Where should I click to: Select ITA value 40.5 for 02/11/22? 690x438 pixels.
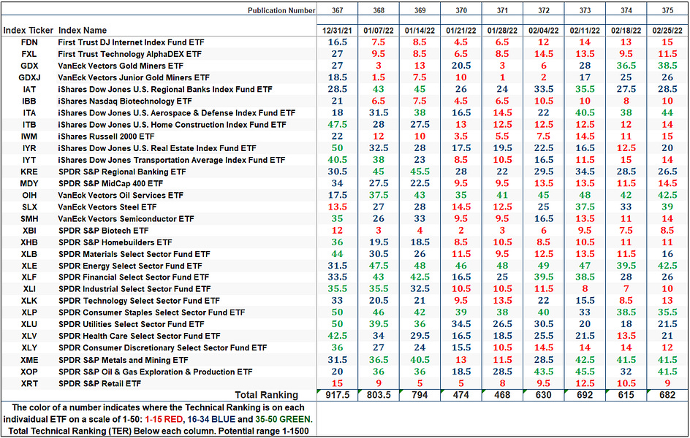point(585,113)
